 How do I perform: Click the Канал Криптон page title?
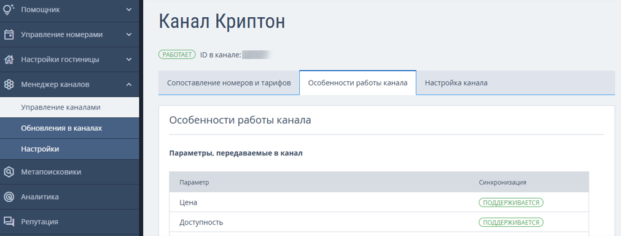point(222,22)
